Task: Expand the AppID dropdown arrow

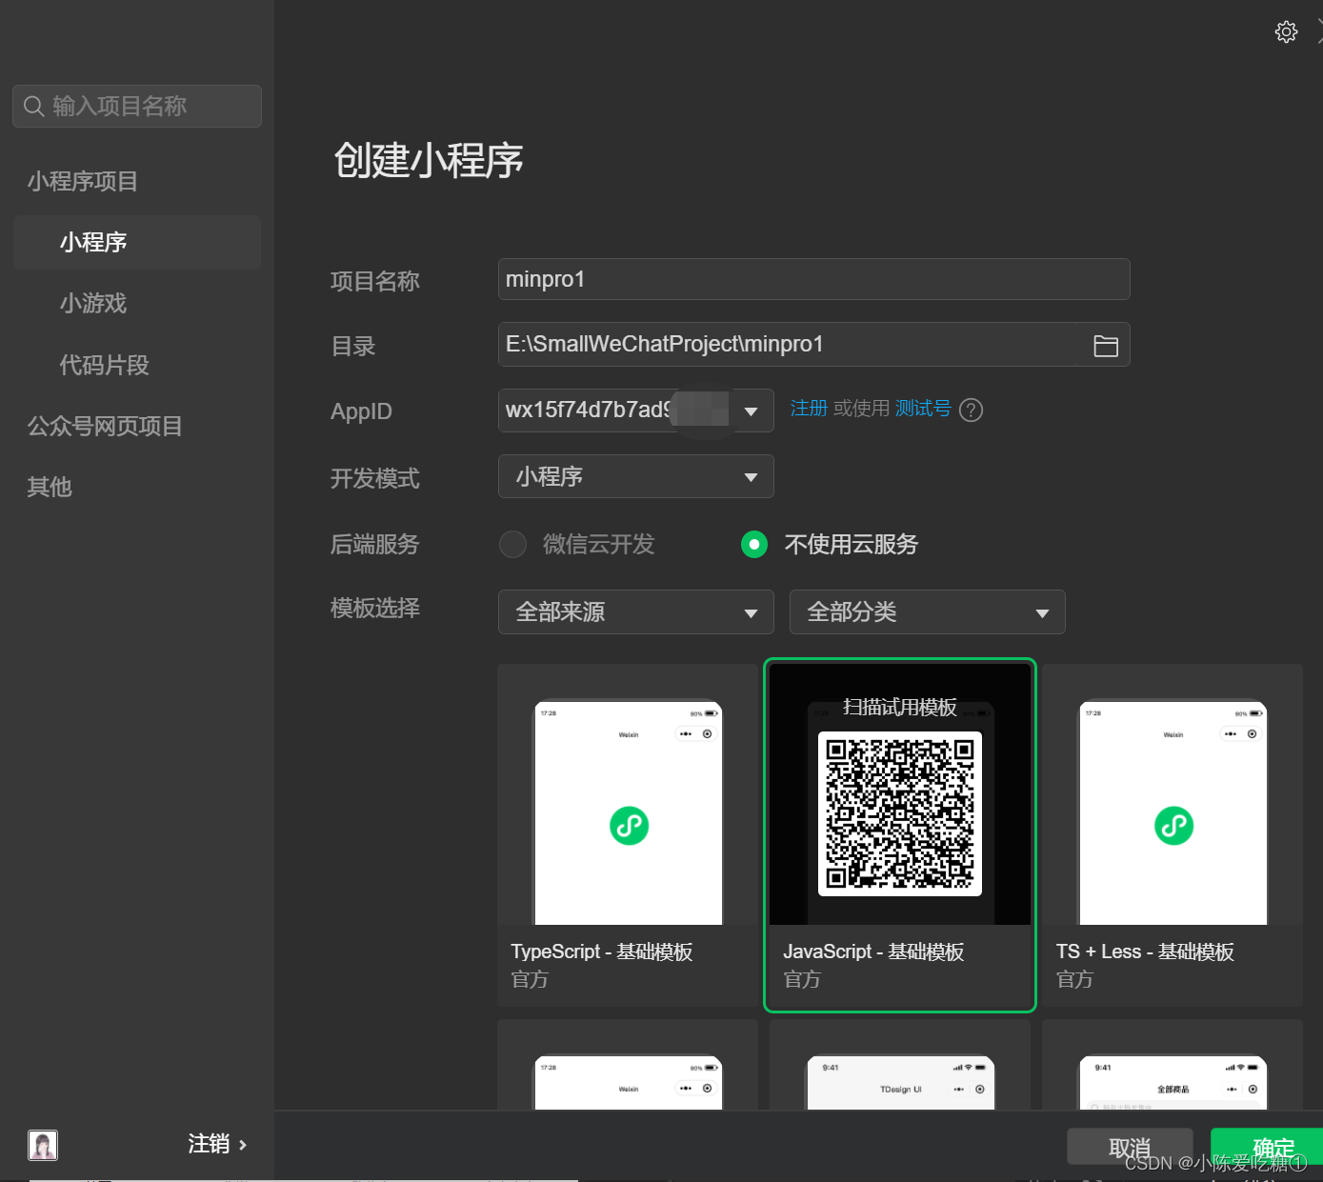Action: (752, 411)
